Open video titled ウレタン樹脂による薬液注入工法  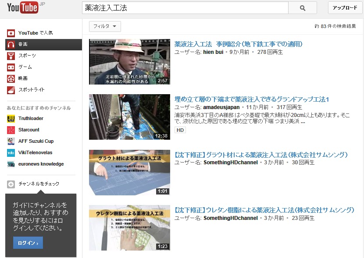click(x=264, y=210)
